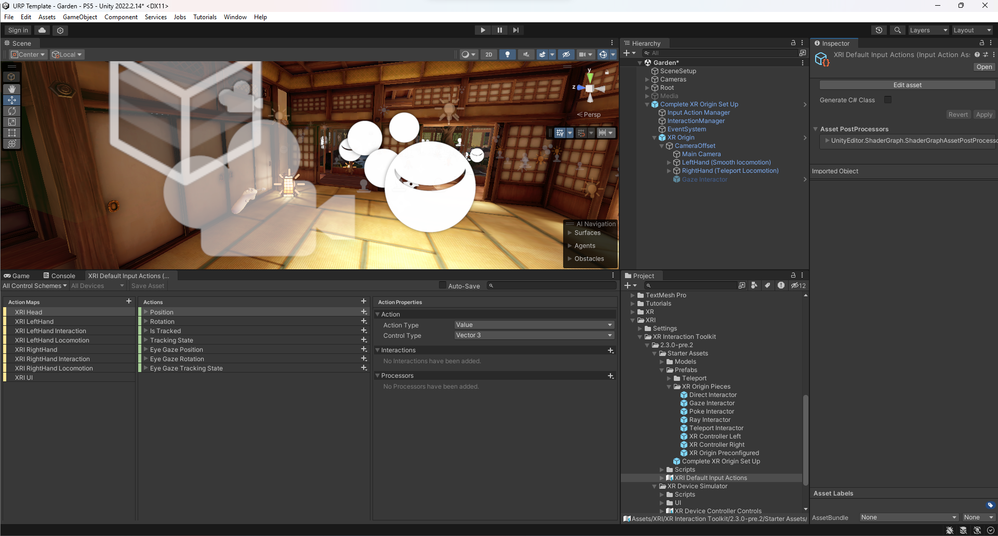Viewport: 998px width, 536px height.
Task: Open Undo History icon
Action: coord(879,30)
